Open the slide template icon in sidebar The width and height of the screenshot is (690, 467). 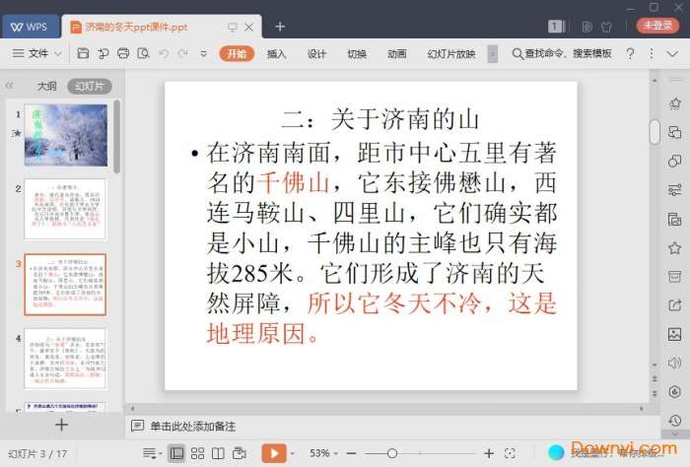coord(674,219)
